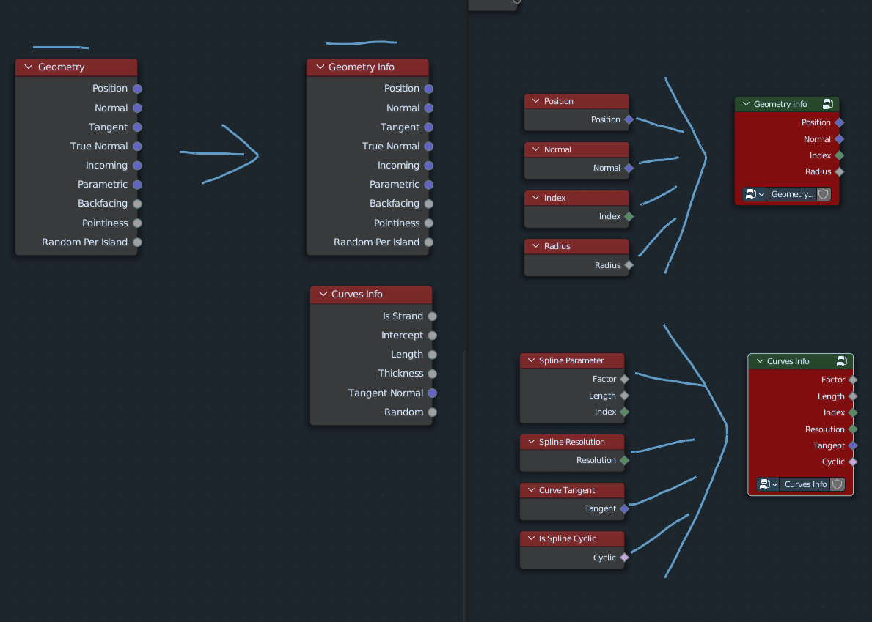Collapse the Spline Parameter node
Screen dimensions: 872x622
point(531,360)
